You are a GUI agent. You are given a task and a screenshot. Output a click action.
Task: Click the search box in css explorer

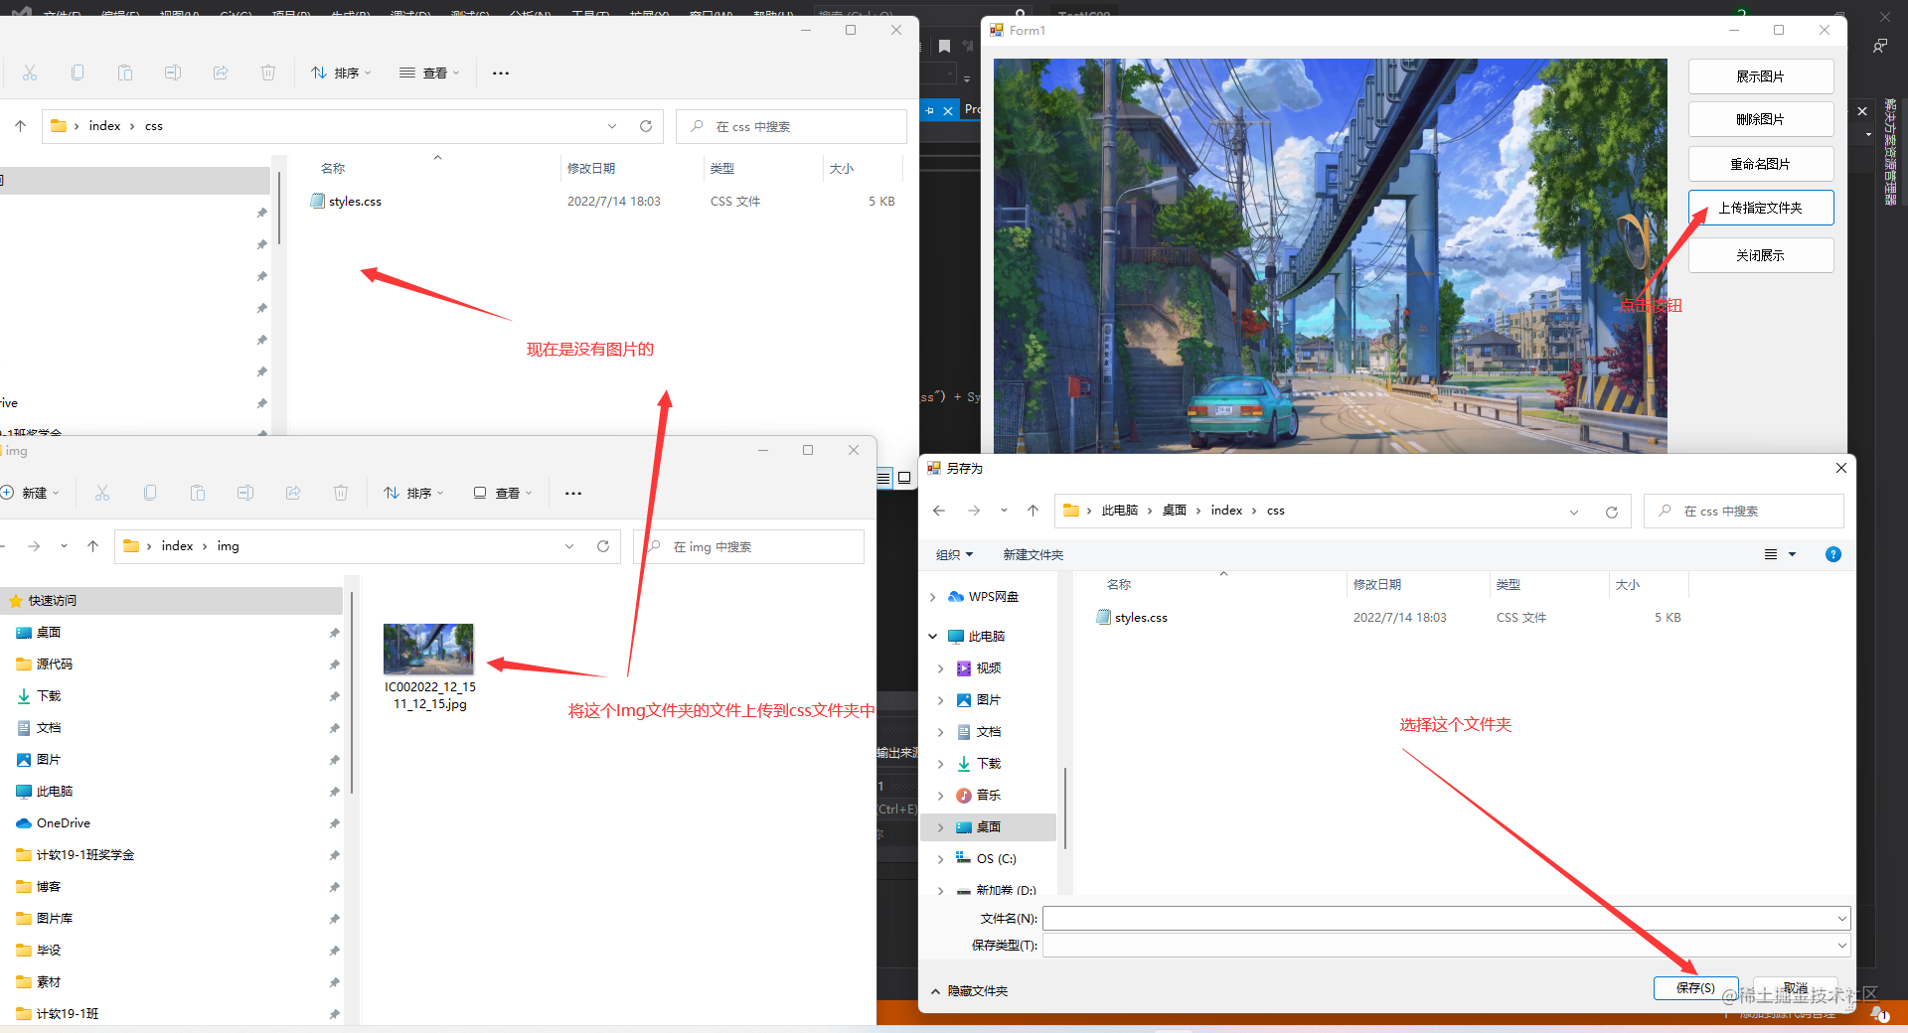click(791, 126)
